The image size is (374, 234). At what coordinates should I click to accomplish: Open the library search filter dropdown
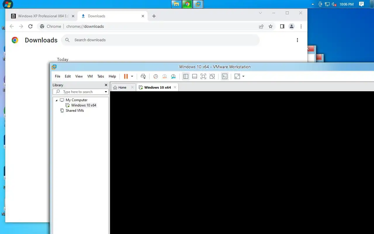click(106, 92)
